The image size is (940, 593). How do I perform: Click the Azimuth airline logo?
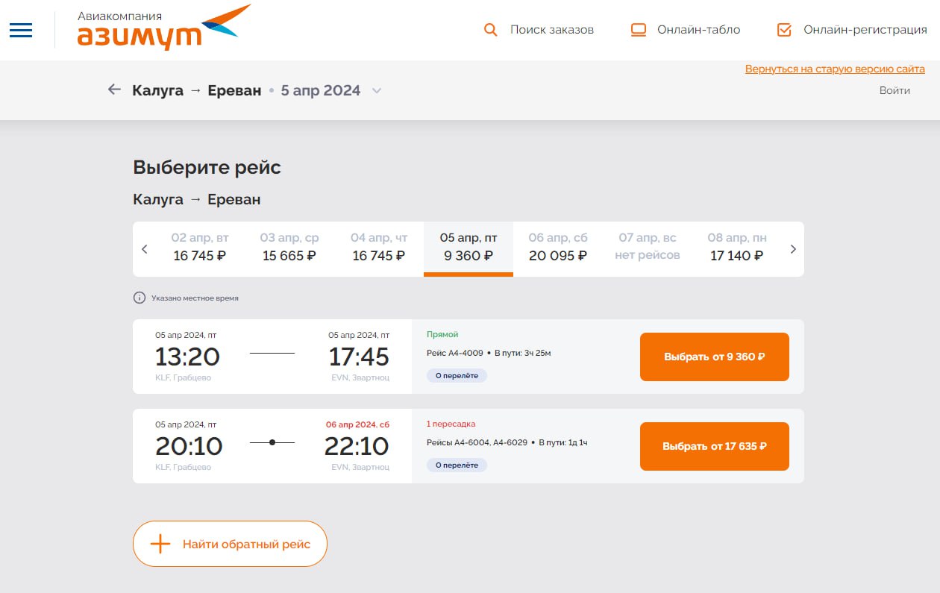(x=164, y=28)
